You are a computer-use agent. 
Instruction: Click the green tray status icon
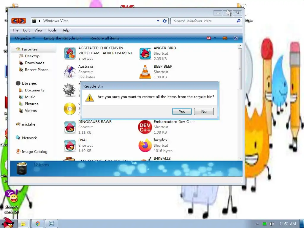tap(264, 224)
